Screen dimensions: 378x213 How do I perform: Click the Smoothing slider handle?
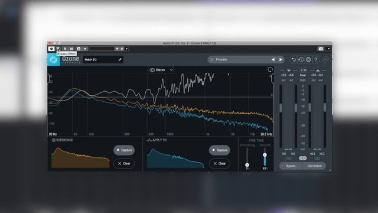(247, 165)
